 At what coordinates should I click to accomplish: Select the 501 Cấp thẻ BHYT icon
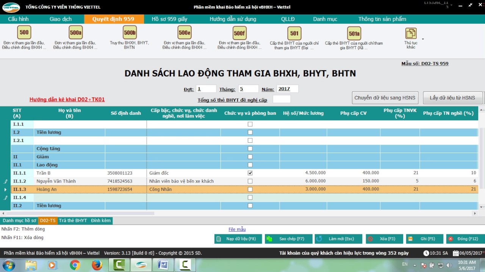pos(294,33)
